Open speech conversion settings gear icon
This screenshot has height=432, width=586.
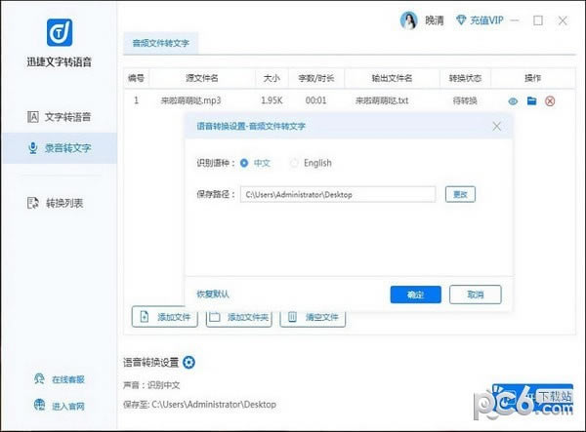188,363
